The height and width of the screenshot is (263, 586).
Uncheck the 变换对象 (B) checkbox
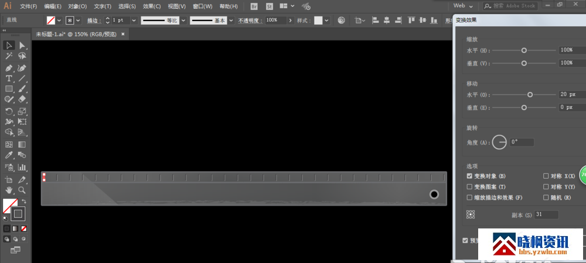pyautogui.click(x=470, y=176)
